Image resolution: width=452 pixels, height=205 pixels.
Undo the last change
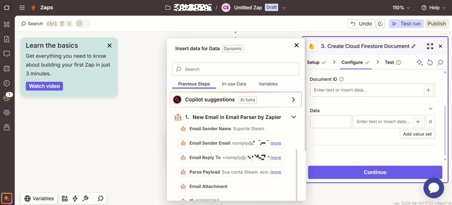[361, 24]
